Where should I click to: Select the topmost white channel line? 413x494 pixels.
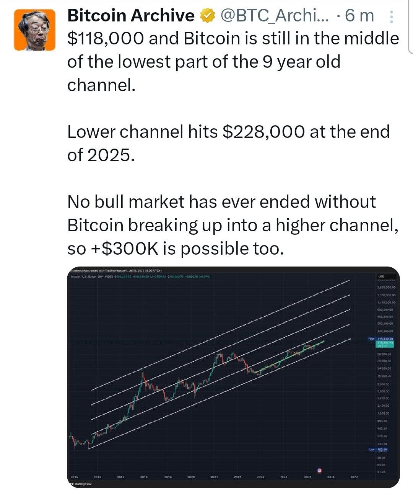click(x=221, y=335)
